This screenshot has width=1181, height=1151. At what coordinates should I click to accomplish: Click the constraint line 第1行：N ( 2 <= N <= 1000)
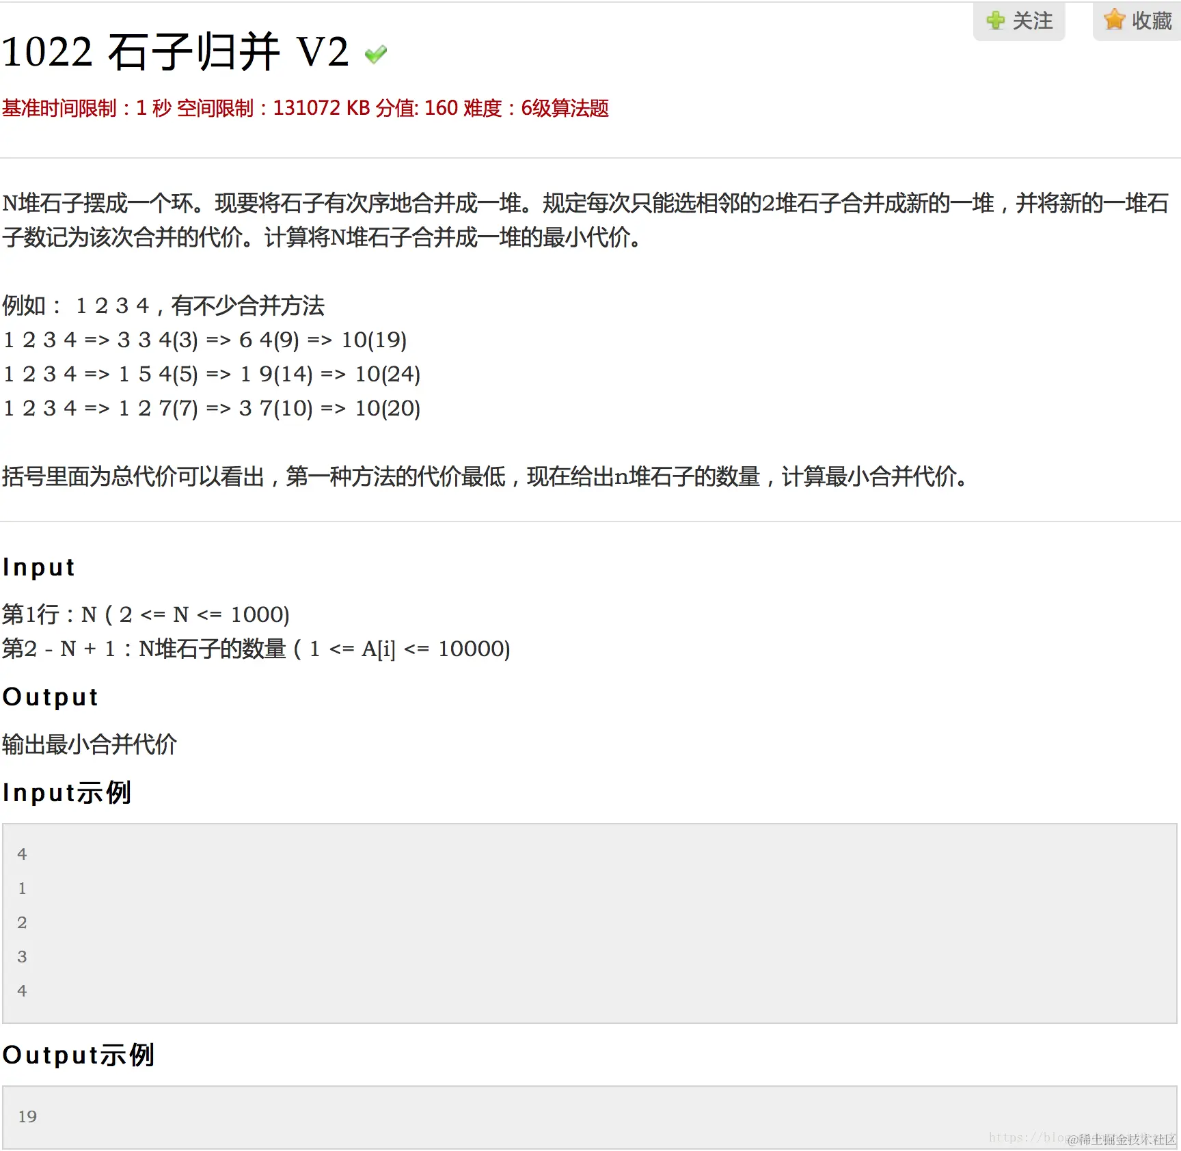pos(146,614)
